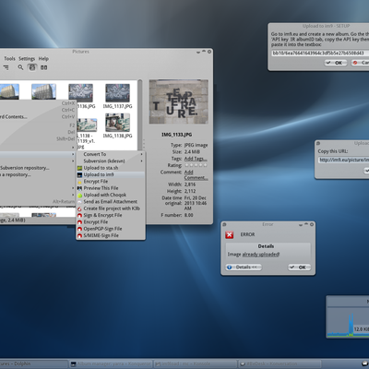369x369 pixels.
Task: Set rating with the first star
Action: [186, 165]
